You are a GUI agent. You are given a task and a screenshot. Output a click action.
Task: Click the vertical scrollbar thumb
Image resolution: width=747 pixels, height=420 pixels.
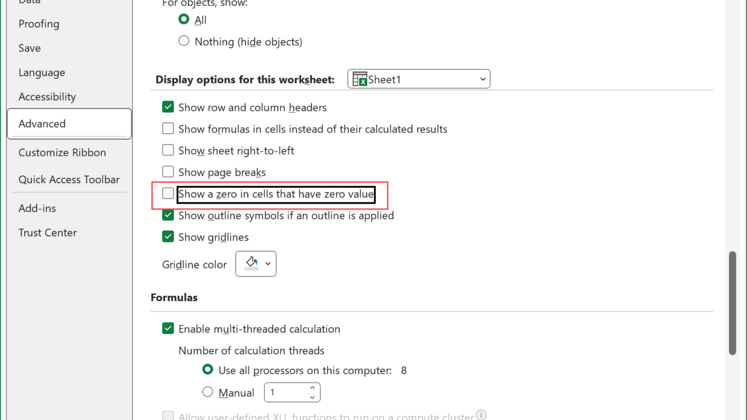pos(732,302)
